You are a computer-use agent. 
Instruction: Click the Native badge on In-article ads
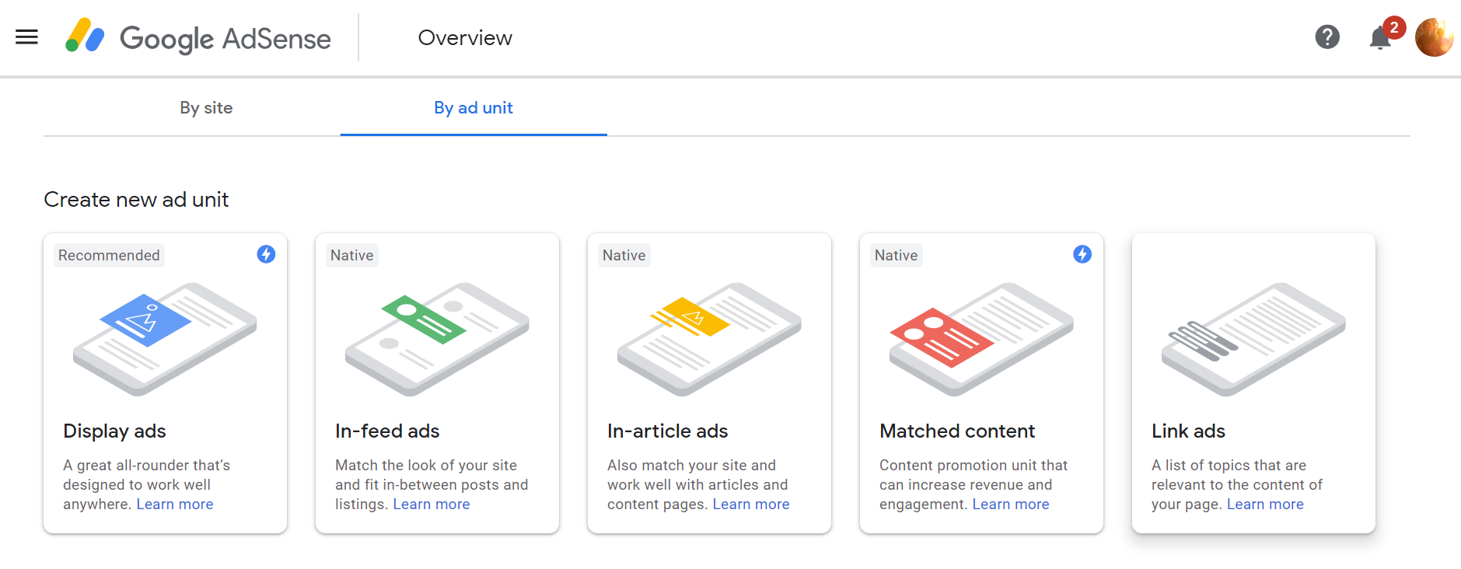pos(624,254)
